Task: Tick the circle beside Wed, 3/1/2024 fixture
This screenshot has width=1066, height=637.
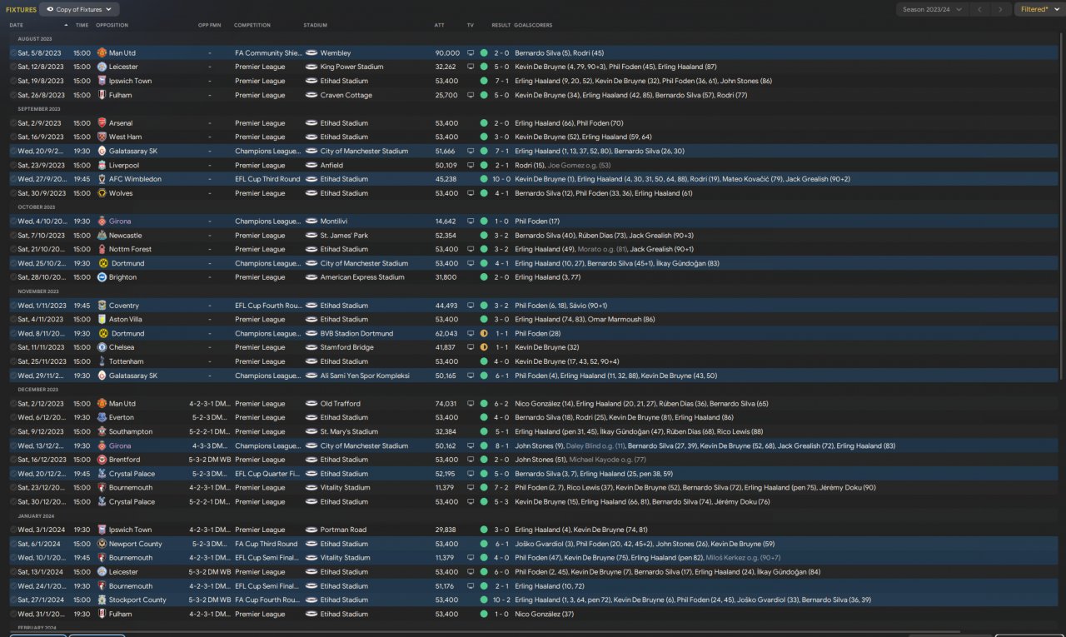Action: point(13,530)
